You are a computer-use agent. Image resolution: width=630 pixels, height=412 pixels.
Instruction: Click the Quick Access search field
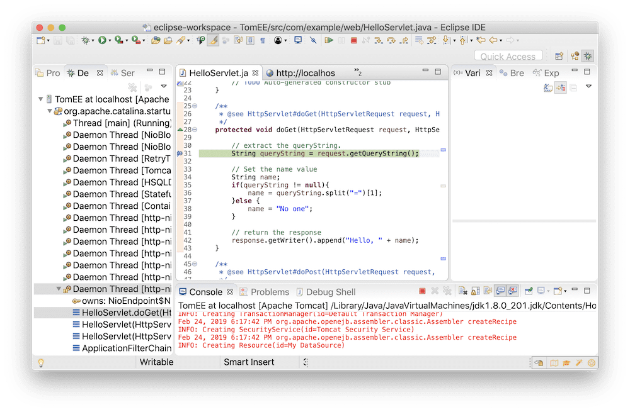pyautogui.click(x=508, y=56)
